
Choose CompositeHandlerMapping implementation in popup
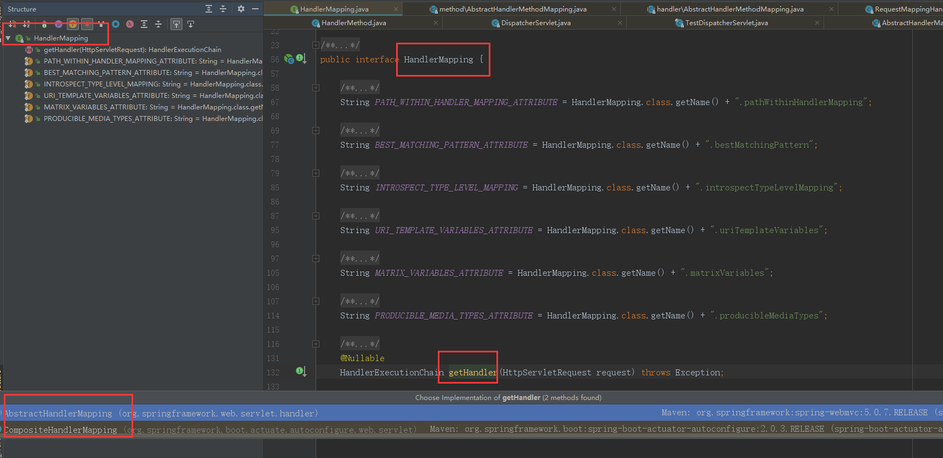(x=471, y=430)
